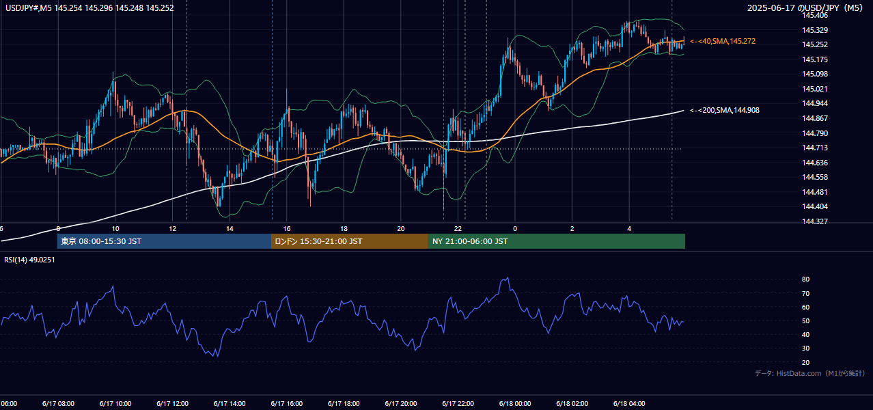The height and width of the screenshot is (410, 873).
Task: Click the date label 6/17 14:00
Action: point(230,404)
